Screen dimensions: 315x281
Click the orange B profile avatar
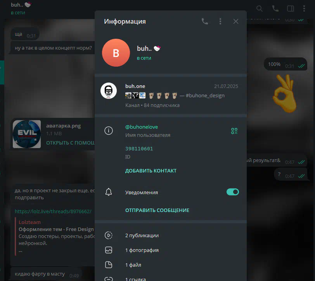(116, 53)
